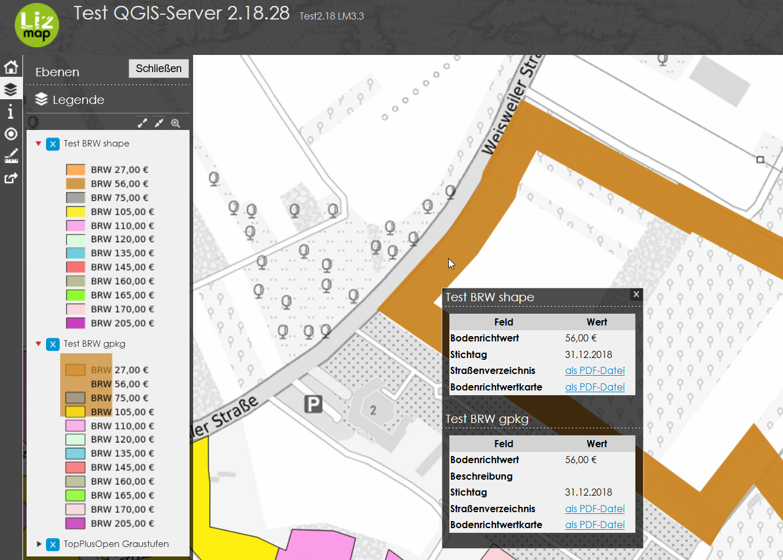The image size is (783, 560).
Task: Click the magnifier icon in the legend toolbar
Action: tap(176, 123)
